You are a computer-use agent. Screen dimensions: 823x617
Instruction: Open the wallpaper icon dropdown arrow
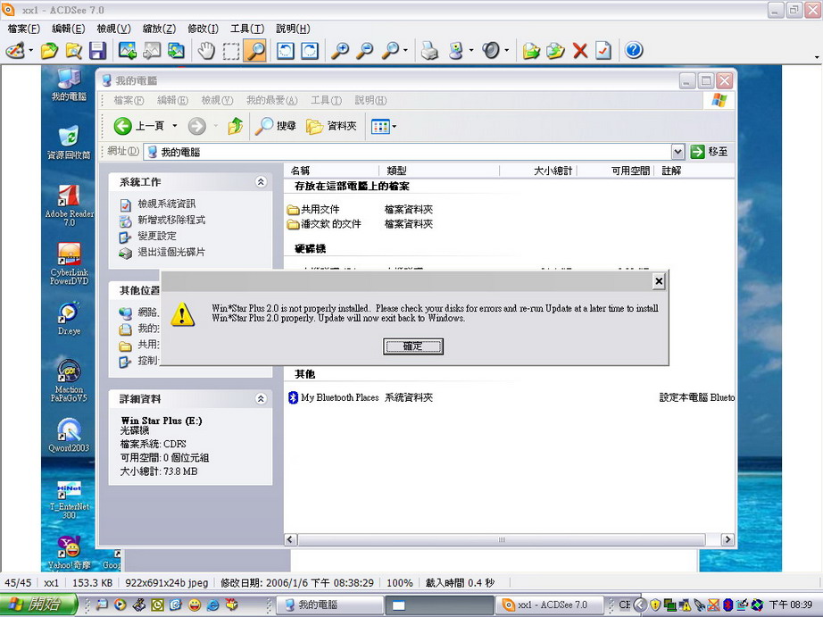[470, 51]
